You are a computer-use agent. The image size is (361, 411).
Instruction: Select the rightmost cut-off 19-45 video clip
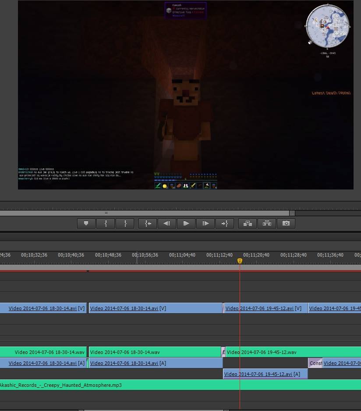[335, 308]
